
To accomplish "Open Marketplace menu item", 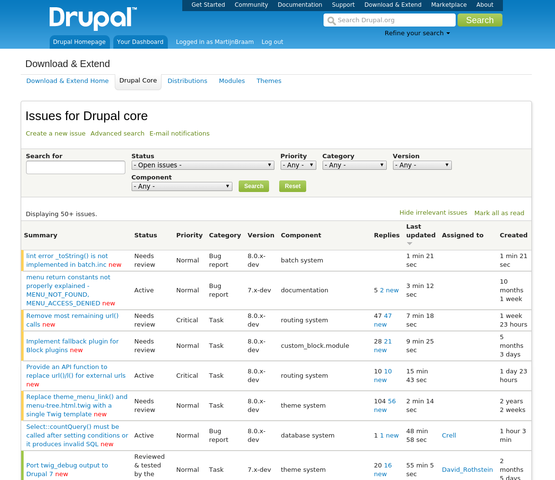I will 449,5.
